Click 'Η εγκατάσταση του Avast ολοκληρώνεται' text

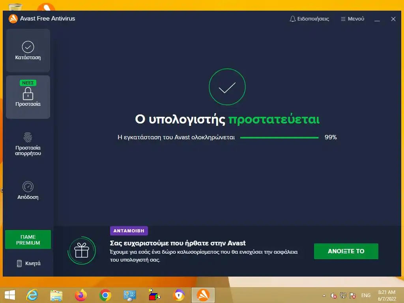point(176,137)
